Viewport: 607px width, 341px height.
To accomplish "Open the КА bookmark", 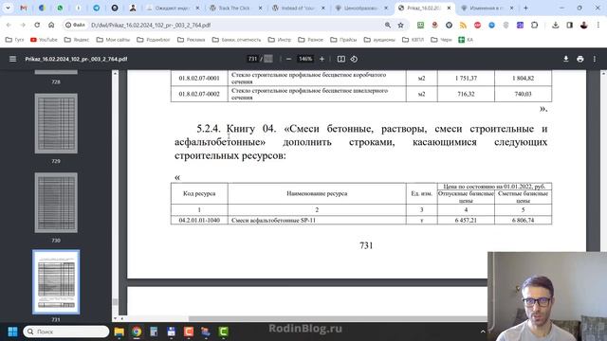I will pos(466,40).
